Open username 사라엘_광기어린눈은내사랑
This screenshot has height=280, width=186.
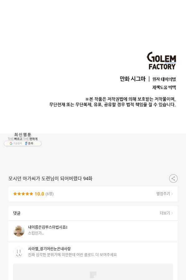[49, 249]
